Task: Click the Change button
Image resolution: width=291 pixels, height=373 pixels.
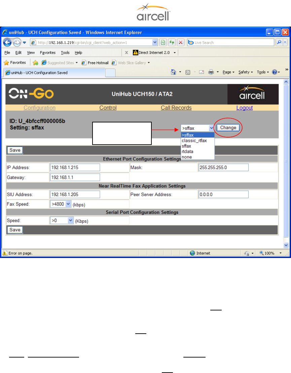Action: click(228, 128)
